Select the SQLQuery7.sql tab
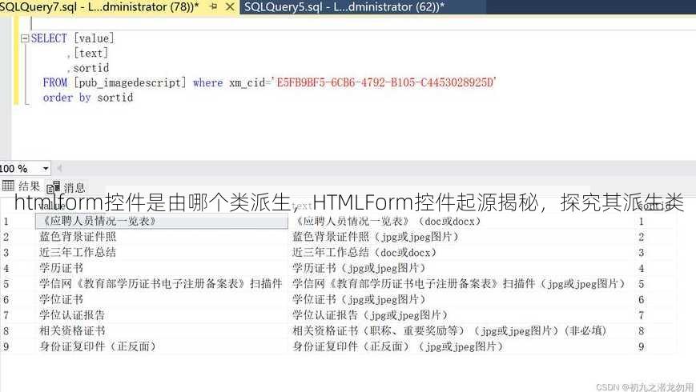 coord(99,7)
